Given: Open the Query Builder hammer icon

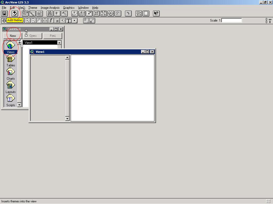Looking at the screenshot, I should tap(64, 13).
